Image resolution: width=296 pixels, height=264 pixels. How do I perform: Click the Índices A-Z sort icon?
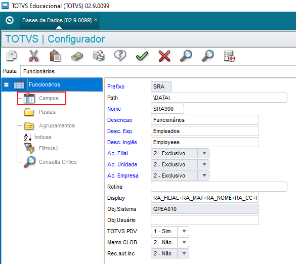pyautogui.click(x=27, y=137)
